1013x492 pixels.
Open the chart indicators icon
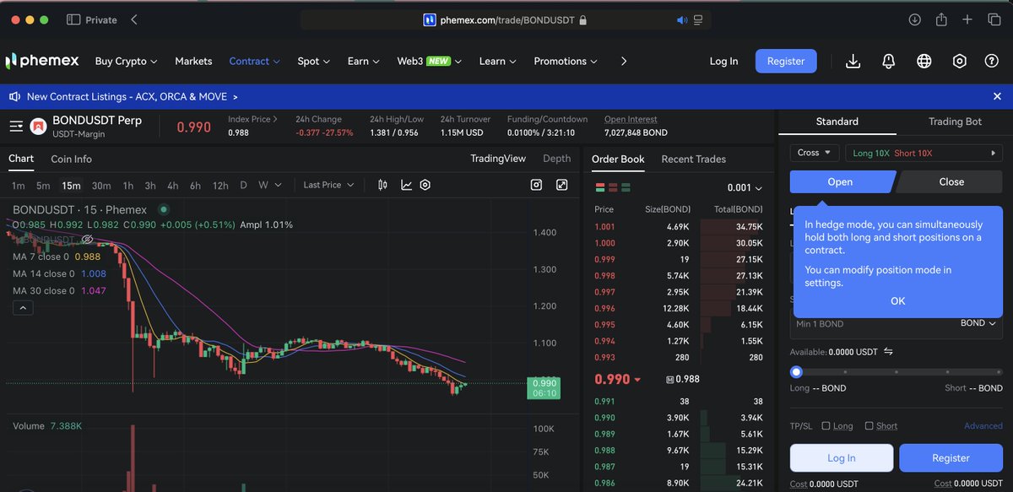406,185
